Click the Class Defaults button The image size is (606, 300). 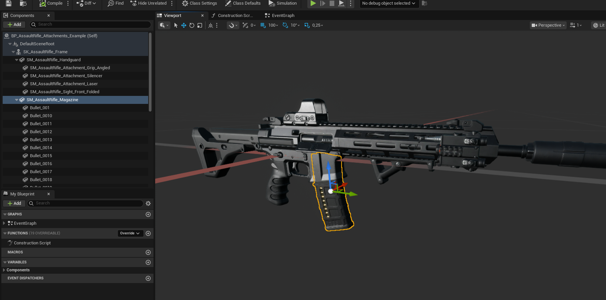243,3
